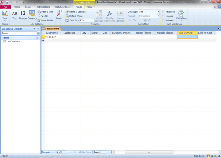
Task: Collapse the Tables group
Action: click(x=37, y=38)
